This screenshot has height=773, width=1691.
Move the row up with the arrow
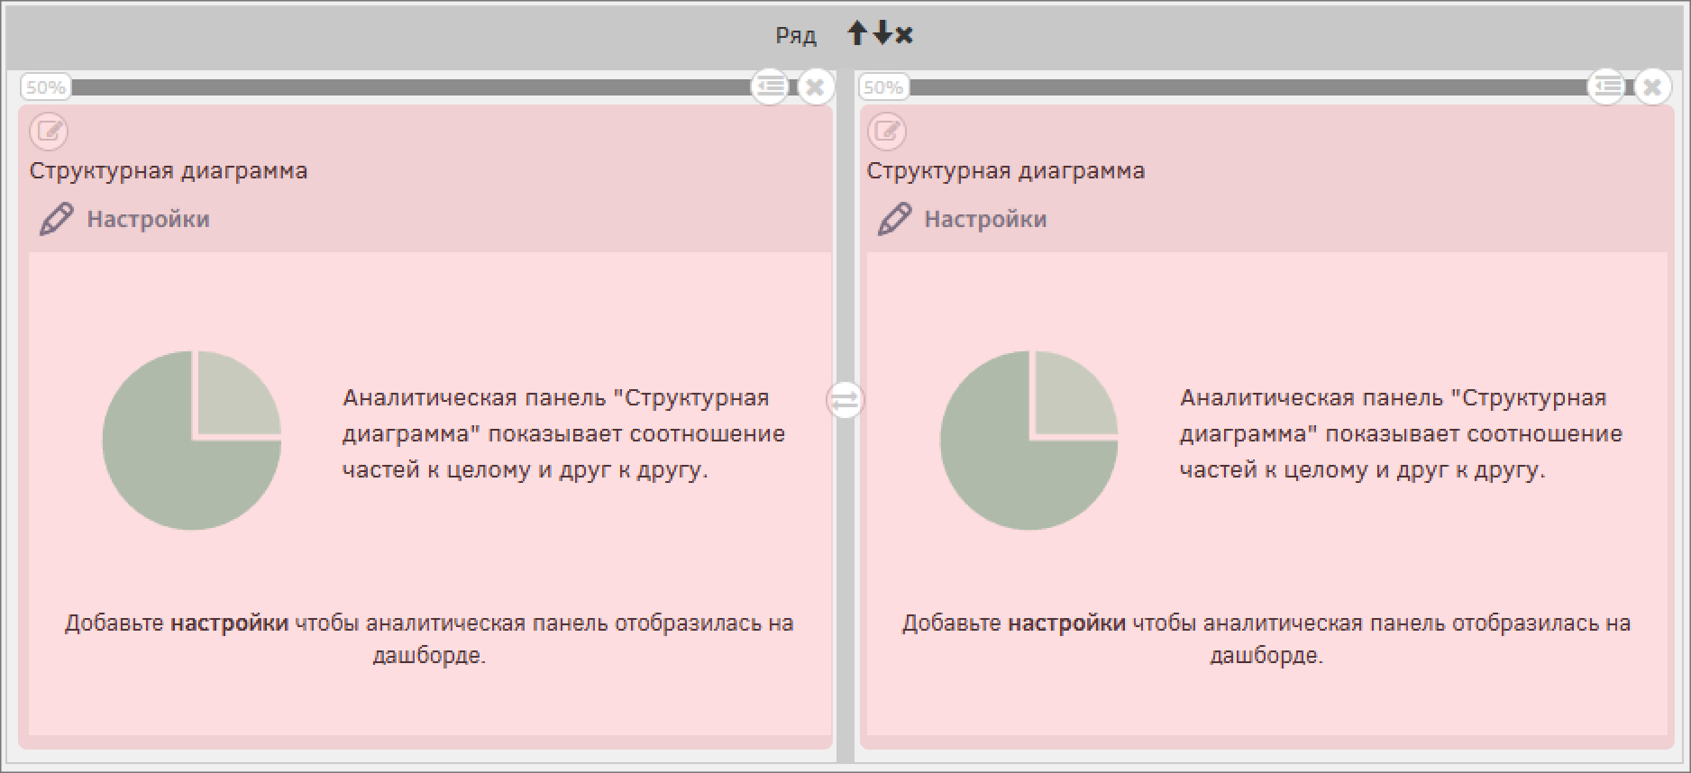coord(857,34)
